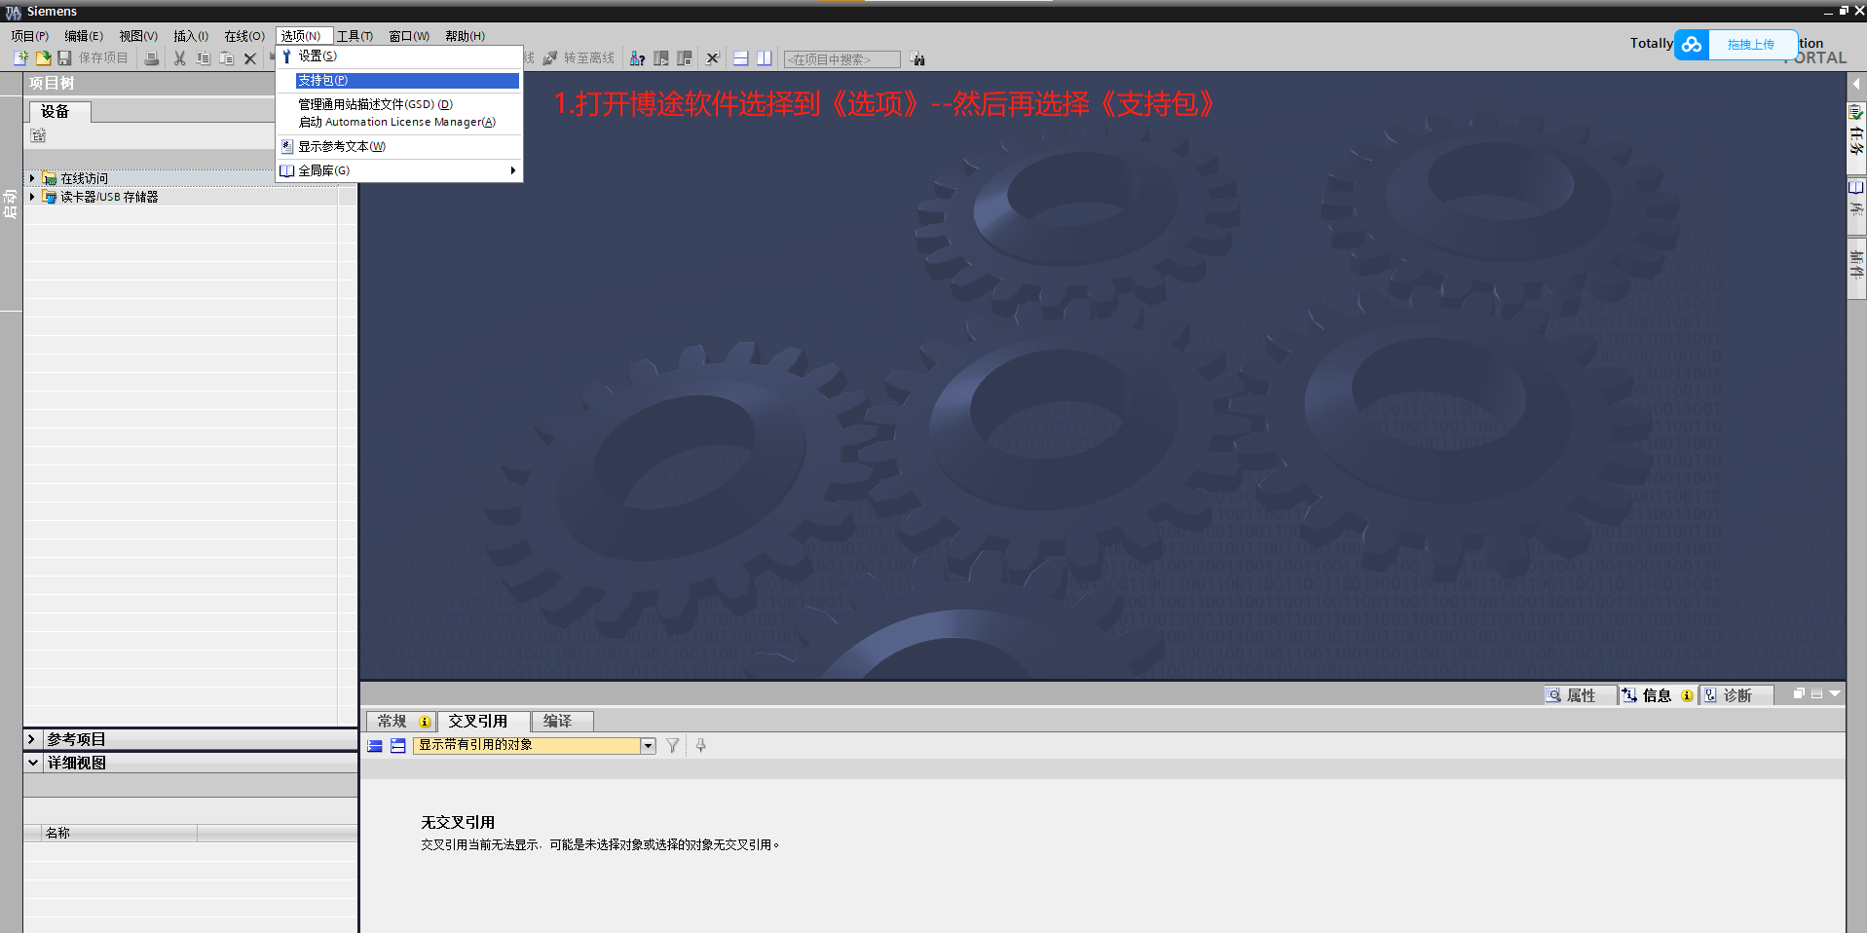Open the 显示带有引用的对象 dropdown
Viewport: 1867px width, 933px height.
pyautogui.click(x=648, y=746)
